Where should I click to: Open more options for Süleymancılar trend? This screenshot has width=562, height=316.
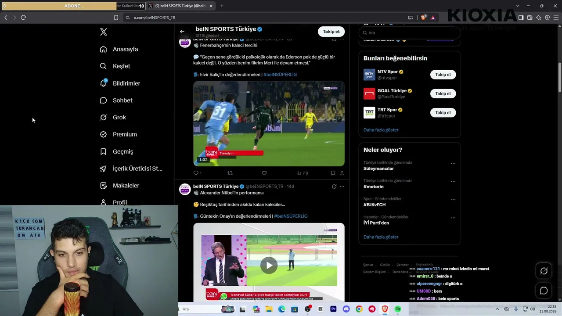(x=453, y=163)
